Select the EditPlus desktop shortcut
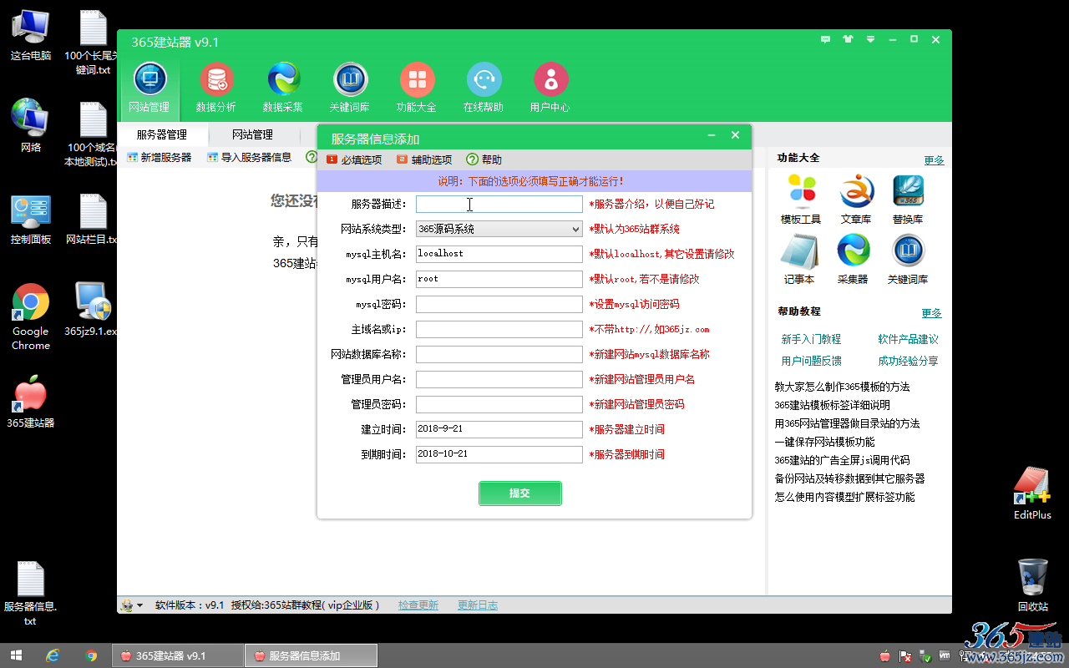 1032,493
